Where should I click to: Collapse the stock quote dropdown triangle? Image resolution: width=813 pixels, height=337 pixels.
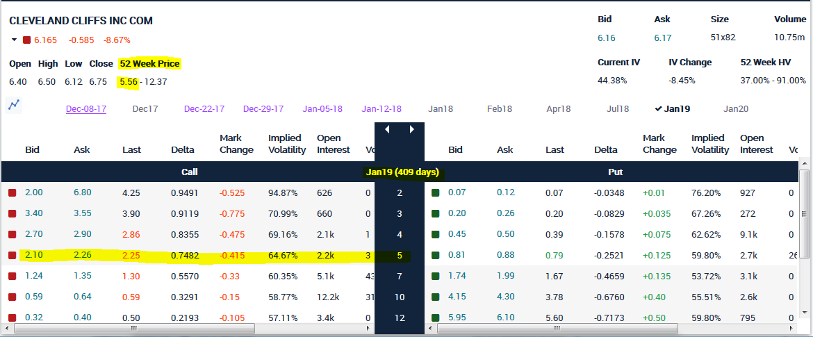pos(15,40)
